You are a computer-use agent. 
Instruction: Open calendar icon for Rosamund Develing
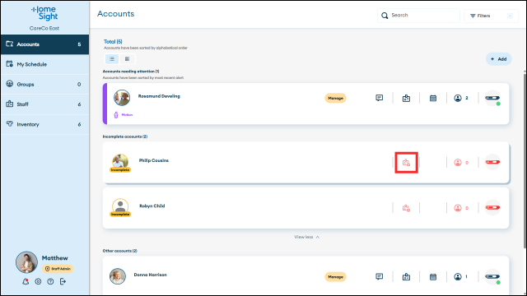(x=433, y=99)
